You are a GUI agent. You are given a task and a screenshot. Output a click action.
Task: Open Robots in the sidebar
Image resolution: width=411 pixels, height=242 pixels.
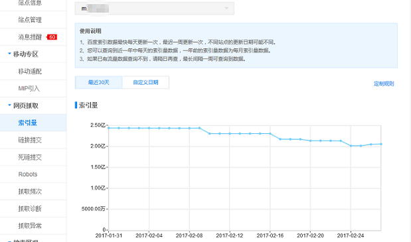(x=28, y=174)
